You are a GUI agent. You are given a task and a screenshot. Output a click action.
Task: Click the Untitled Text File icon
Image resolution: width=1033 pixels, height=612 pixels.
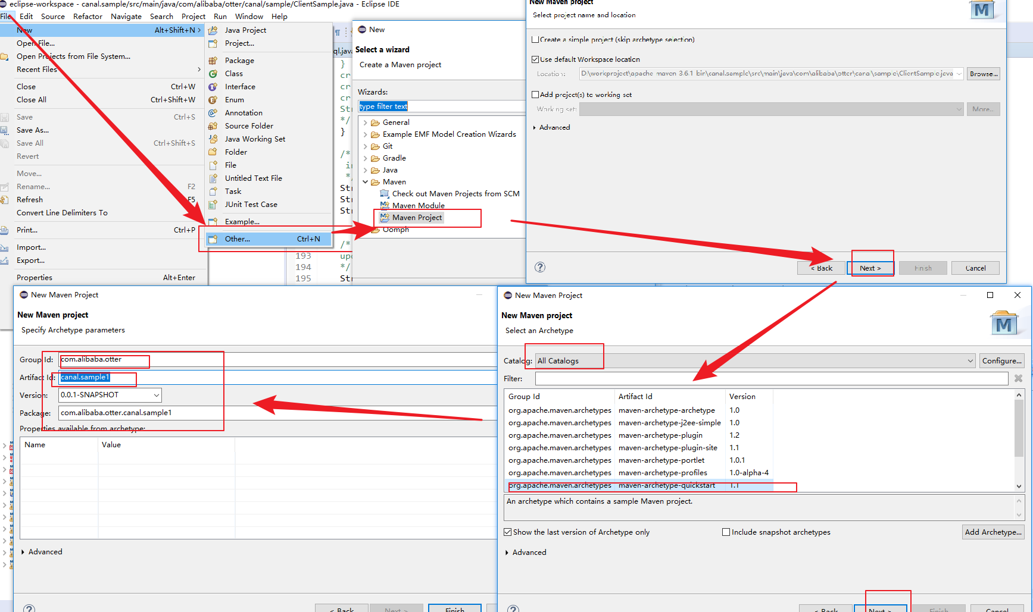coord(213,178)
